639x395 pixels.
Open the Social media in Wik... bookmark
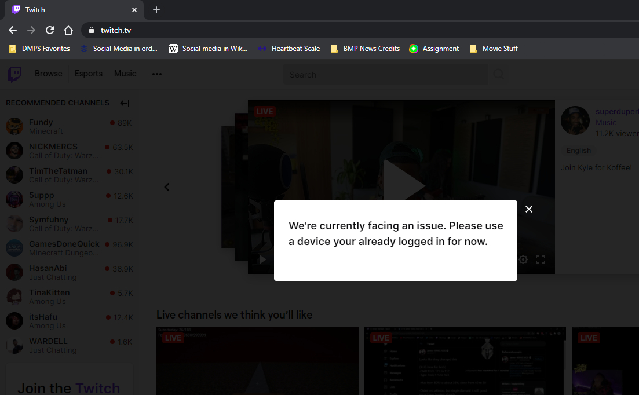coord(208,49)
